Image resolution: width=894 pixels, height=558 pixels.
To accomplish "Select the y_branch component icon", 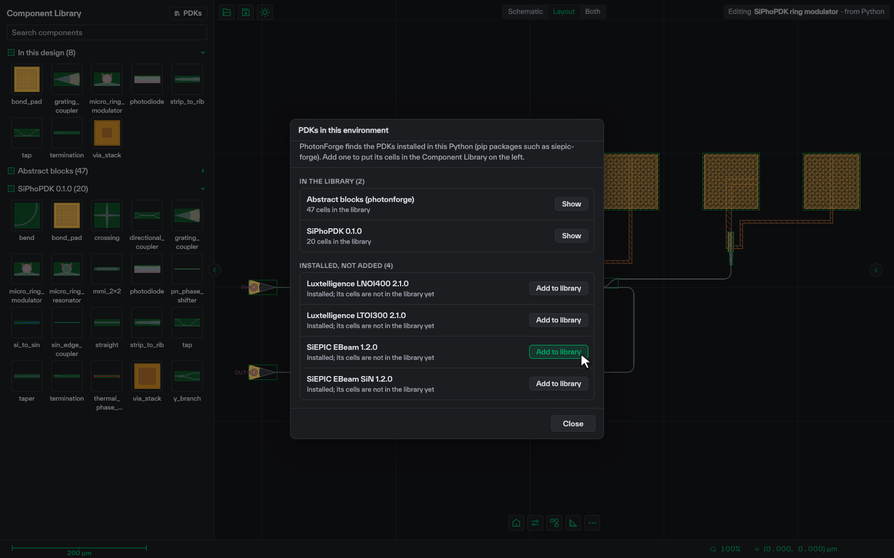I will click(187, 376).
